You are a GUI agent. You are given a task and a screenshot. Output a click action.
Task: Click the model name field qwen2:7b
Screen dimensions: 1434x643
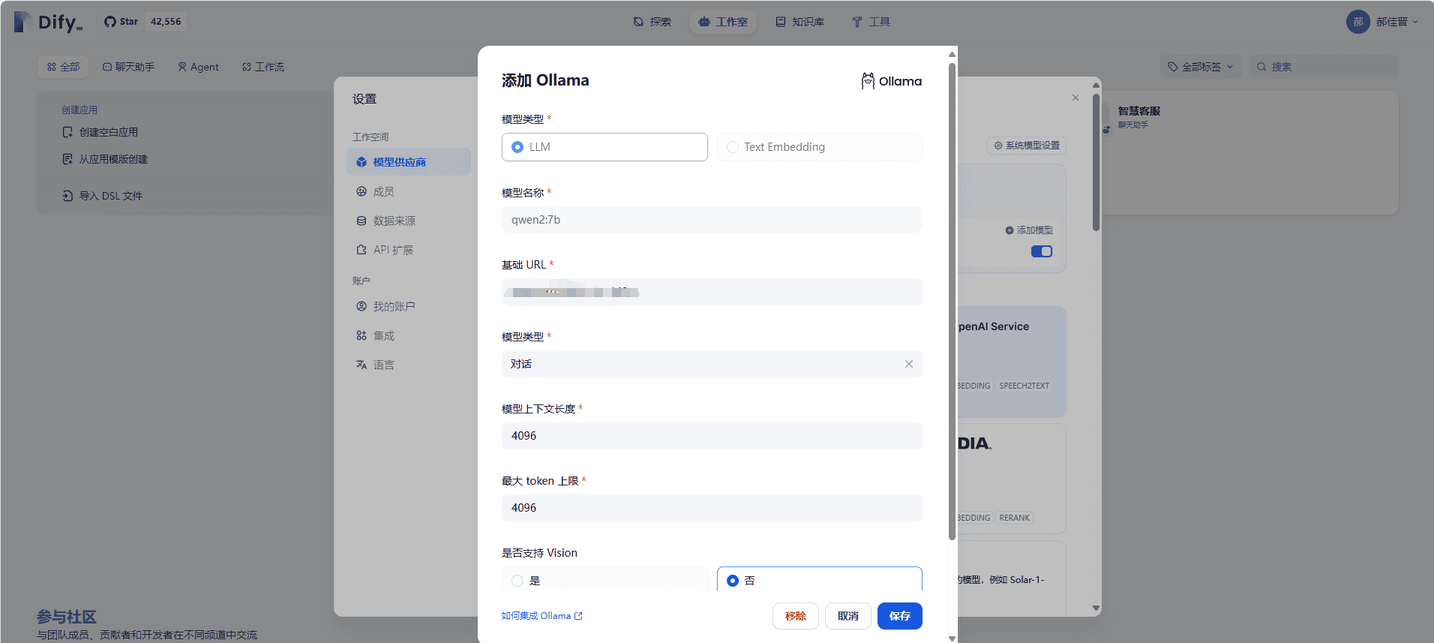click(x=712, y=220)
